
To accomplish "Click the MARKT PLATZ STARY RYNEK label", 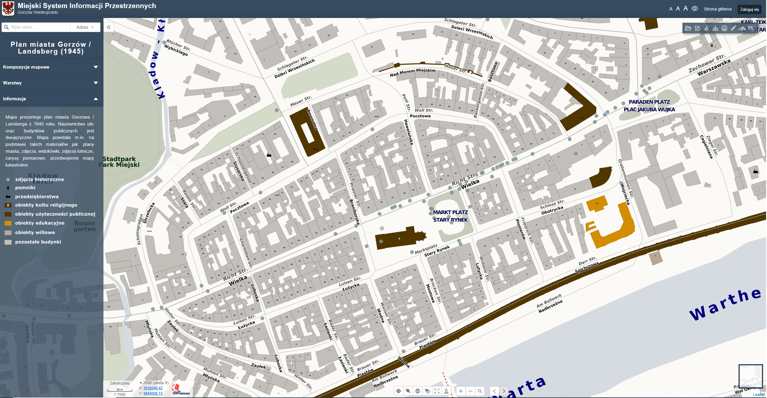I will point(450,216).
